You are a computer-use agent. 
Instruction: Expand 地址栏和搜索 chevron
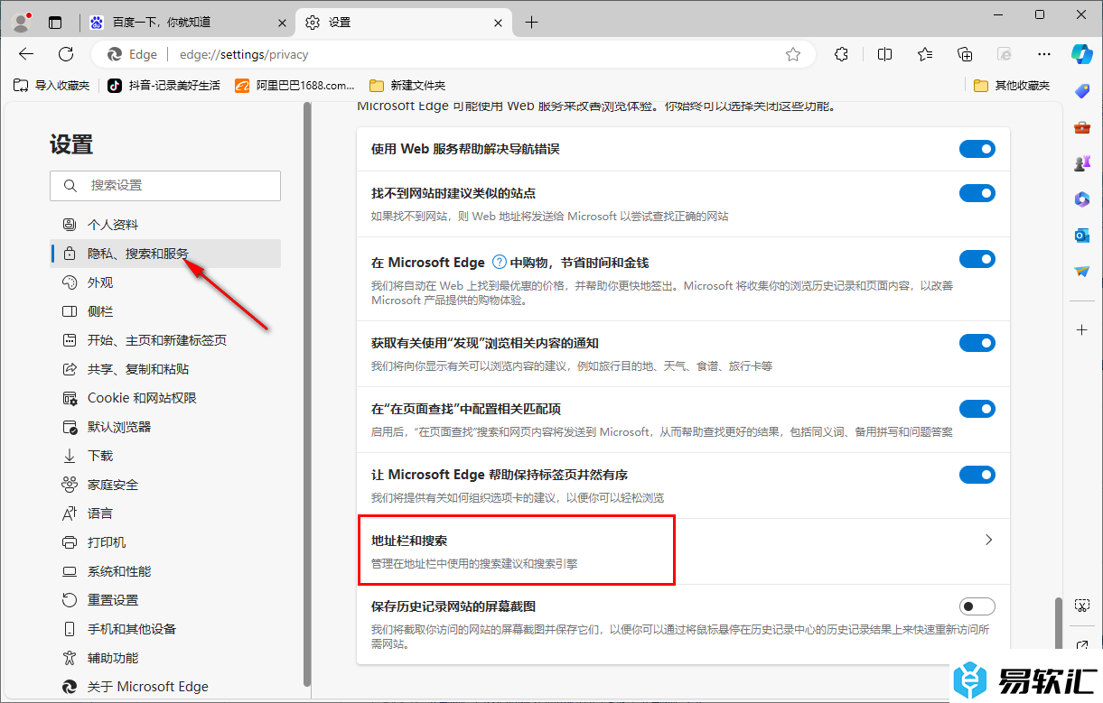pyautogui.click(x=988, y=540)
